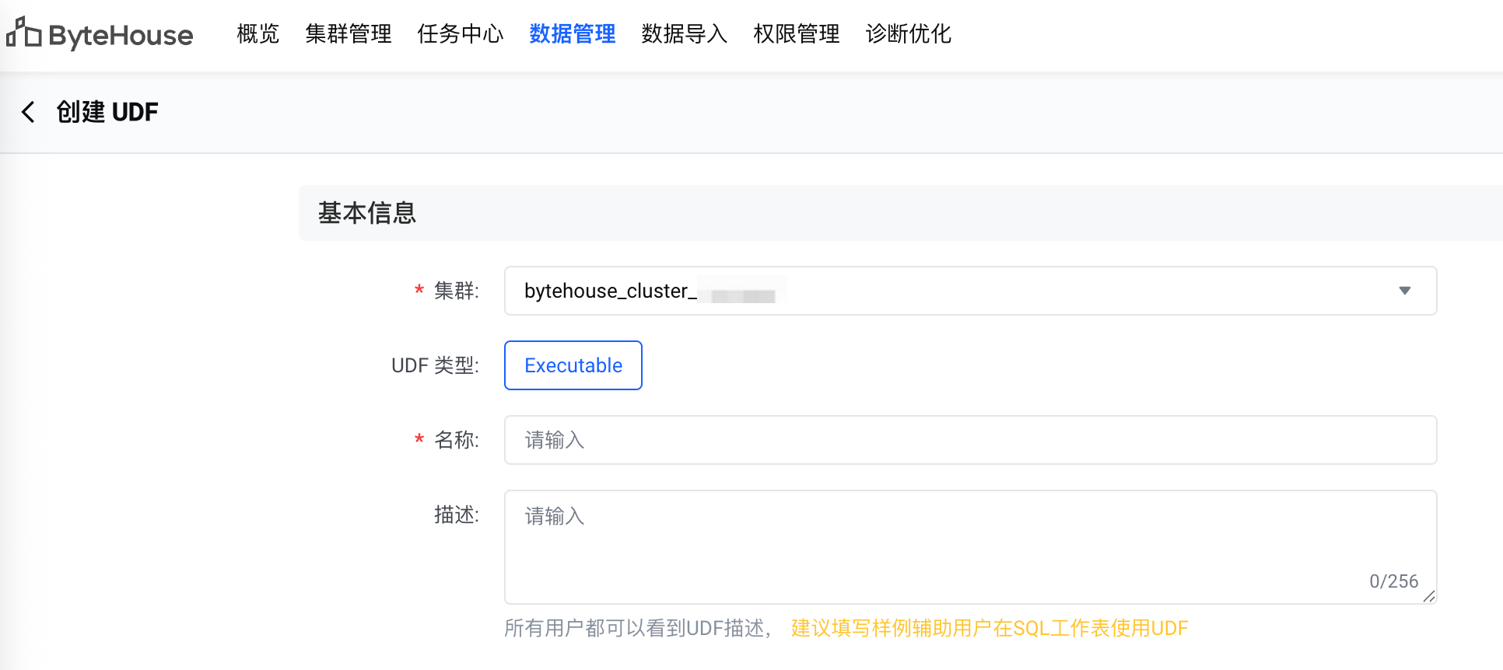Expand the 集群 cluster dropdown arrow
This screenshot has width=1503, height=670.
1405,291
